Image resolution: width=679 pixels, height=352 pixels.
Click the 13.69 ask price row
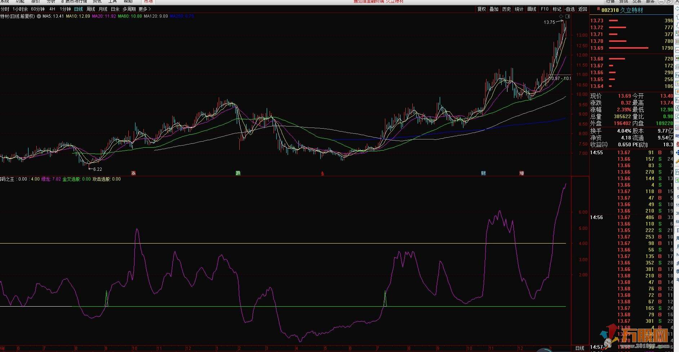[x=631, y=48]
